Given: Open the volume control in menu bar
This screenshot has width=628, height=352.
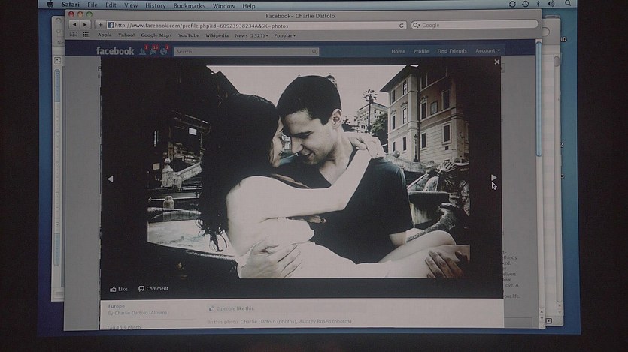Looking at the screenshot, I should coord(551,4).
